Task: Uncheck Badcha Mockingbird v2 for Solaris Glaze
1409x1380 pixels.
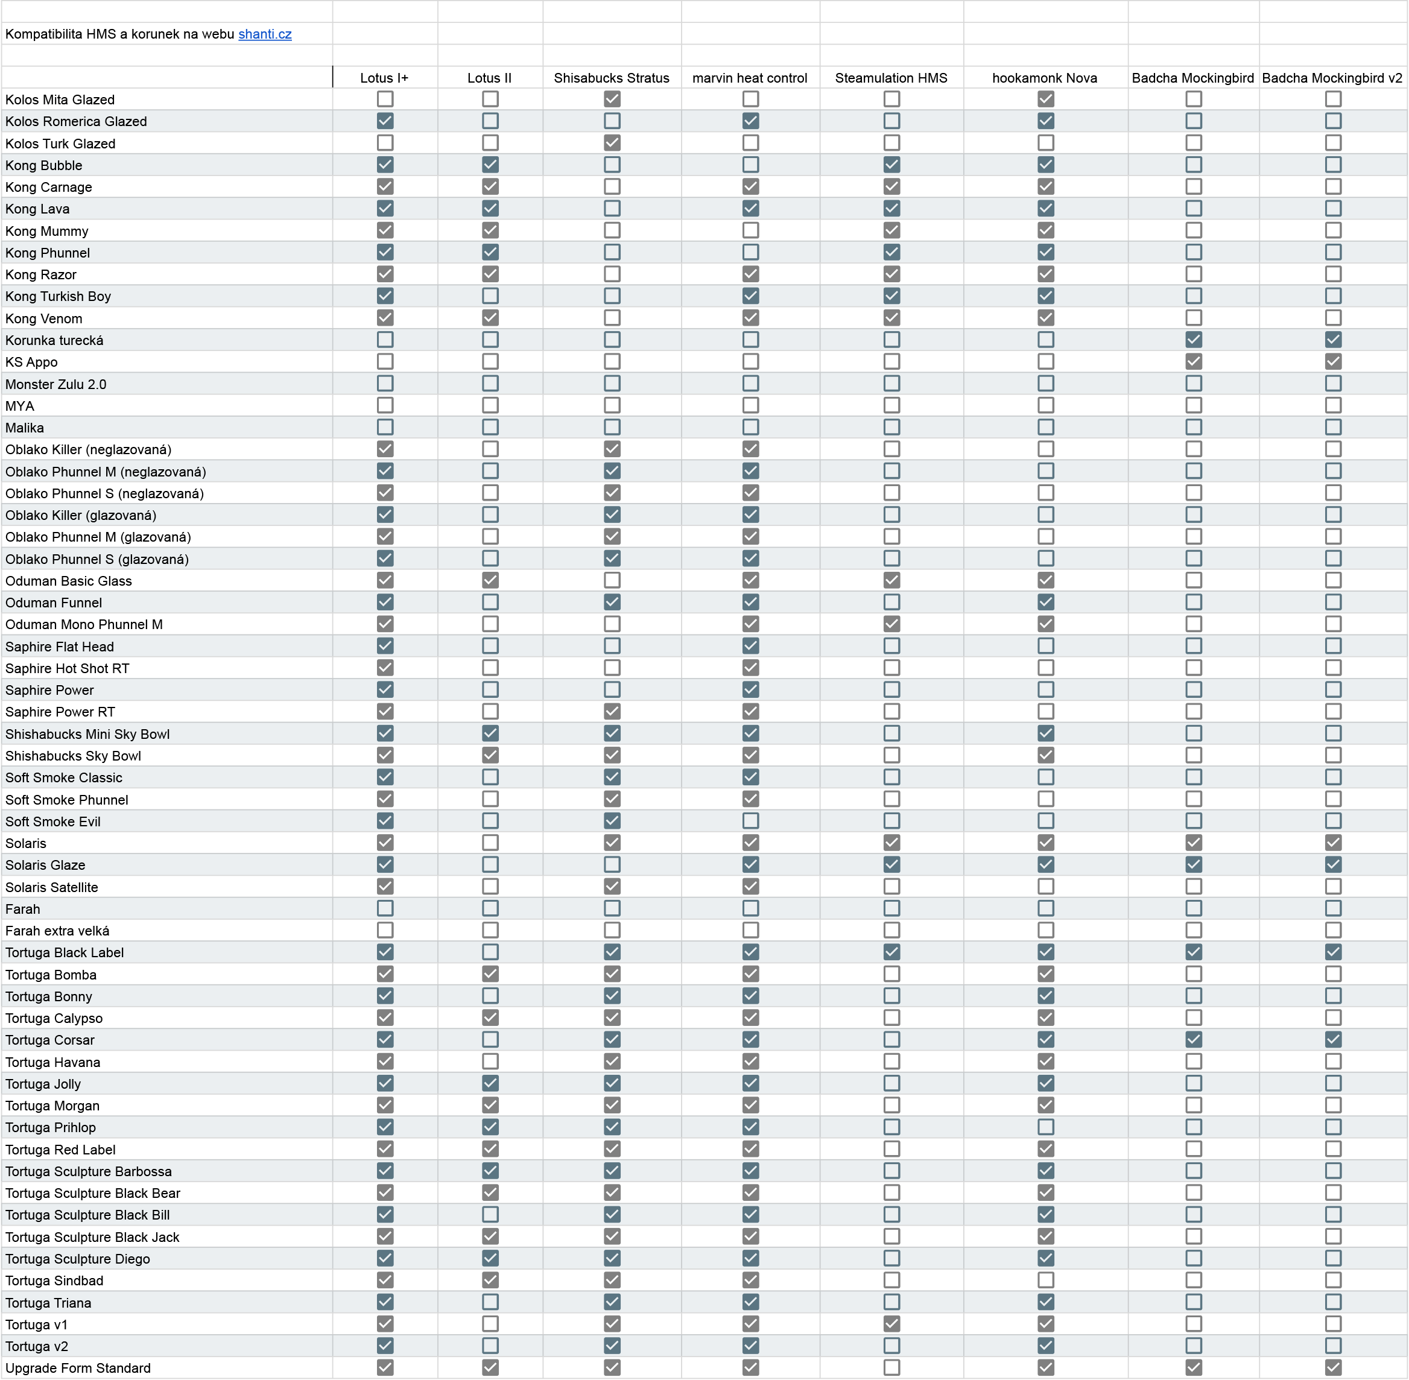Action: pos(1332,864)
